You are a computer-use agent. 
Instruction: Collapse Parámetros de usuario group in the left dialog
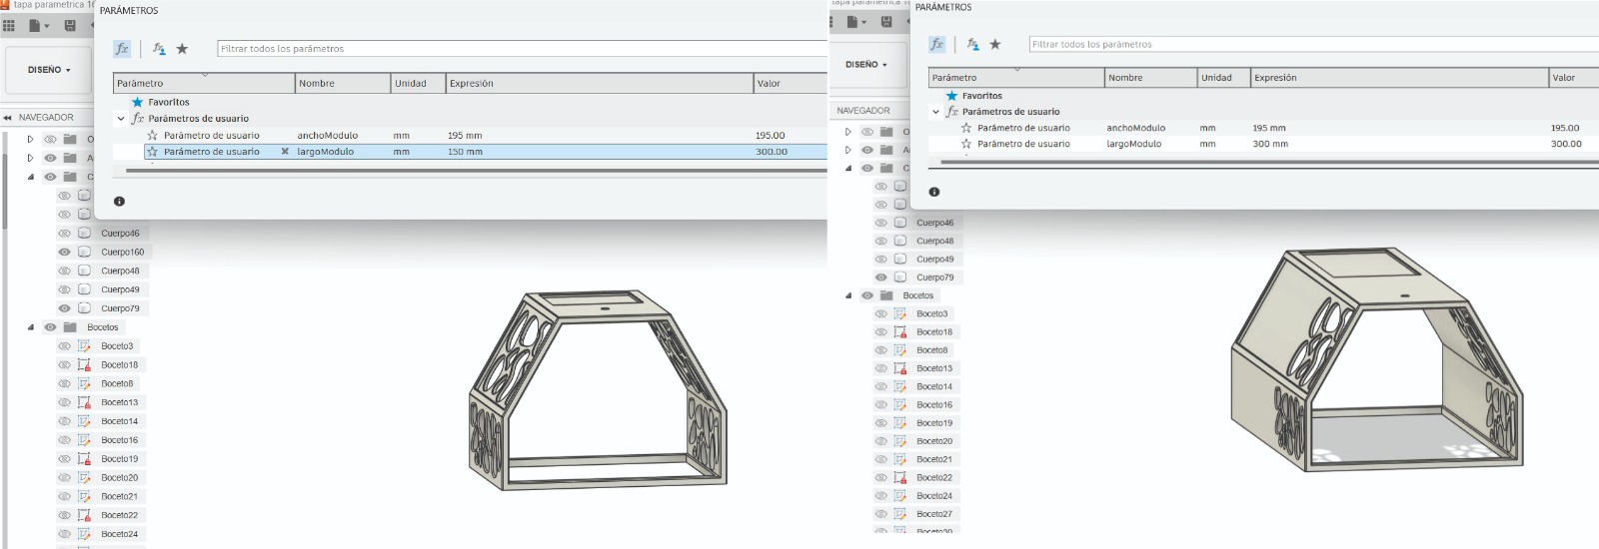pos(121,118)
